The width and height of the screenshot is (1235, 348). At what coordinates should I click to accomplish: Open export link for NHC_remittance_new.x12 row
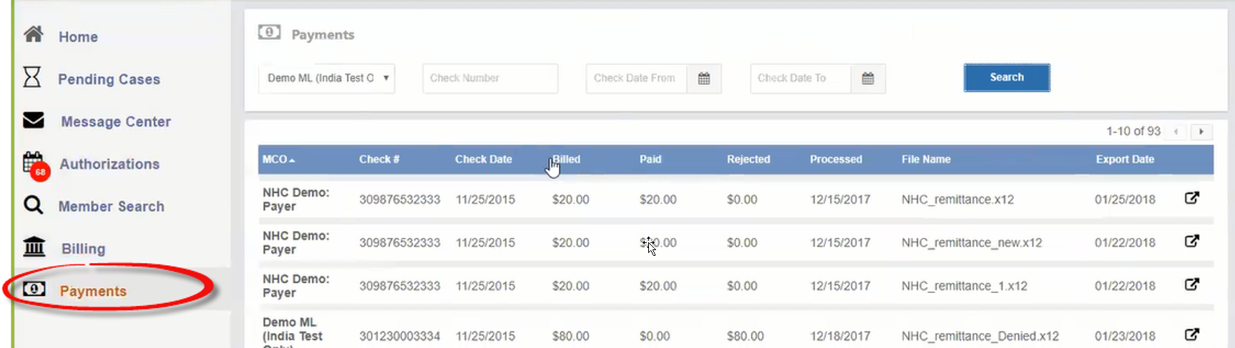tap(1191, 241)
